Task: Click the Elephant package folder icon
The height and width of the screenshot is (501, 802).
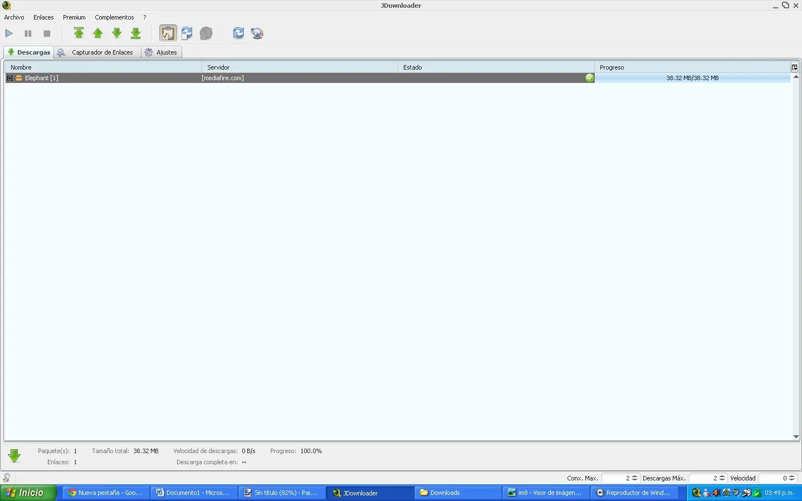Action: click(19, 78)
